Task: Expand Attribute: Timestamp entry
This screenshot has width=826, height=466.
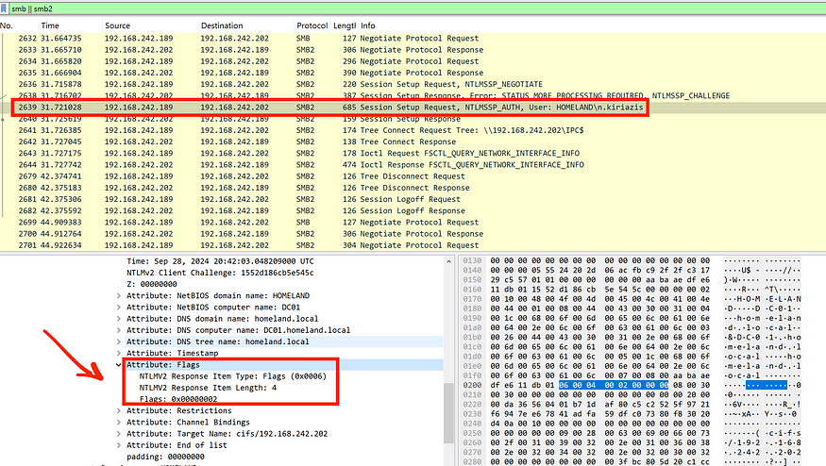Action: 119,354
